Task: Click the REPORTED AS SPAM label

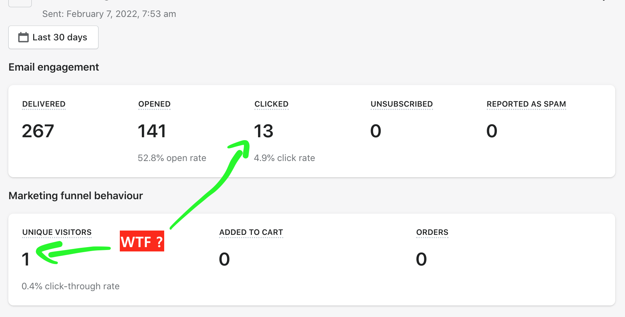Action: tap(526, 104)
